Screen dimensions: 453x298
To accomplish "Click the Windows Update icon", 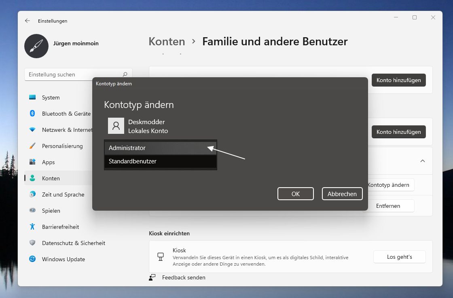I will coord(32,259).
